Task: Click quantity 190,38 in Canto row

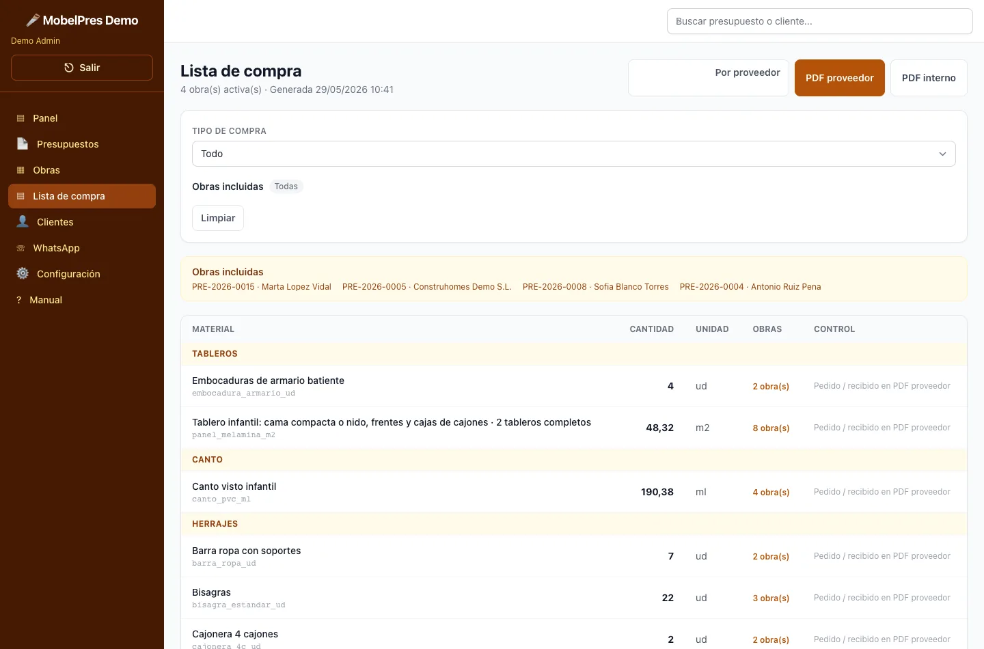Action: point(657,492)
